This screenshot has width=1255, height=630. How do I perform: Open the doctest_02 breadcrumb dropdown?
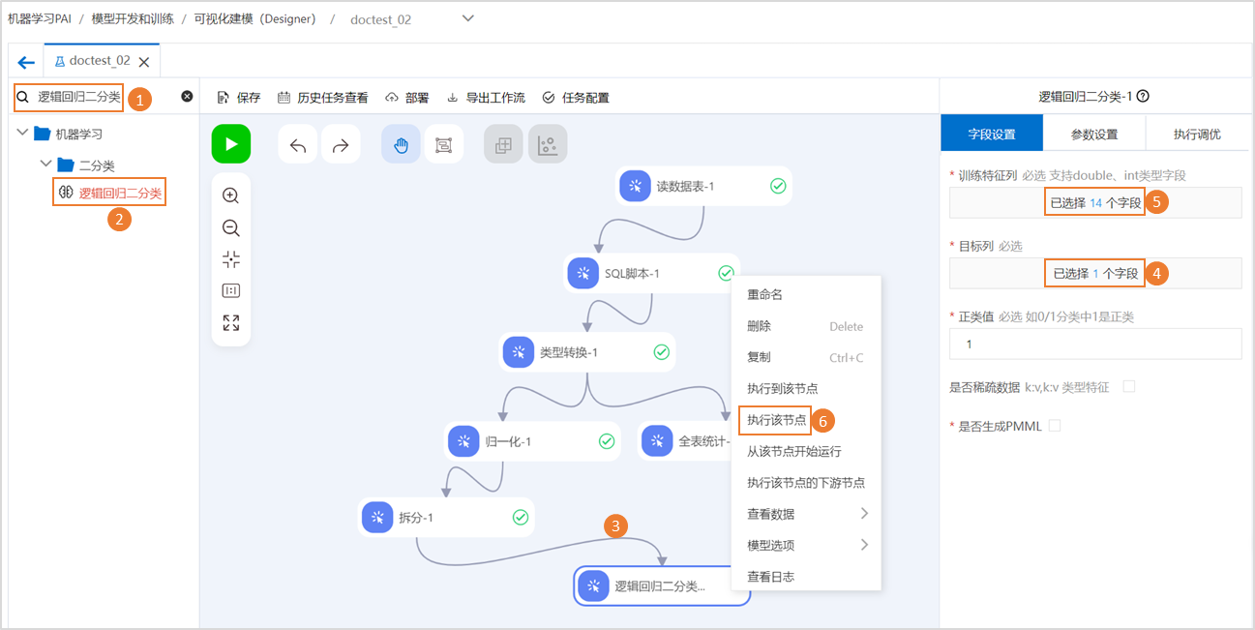(467, 17)
